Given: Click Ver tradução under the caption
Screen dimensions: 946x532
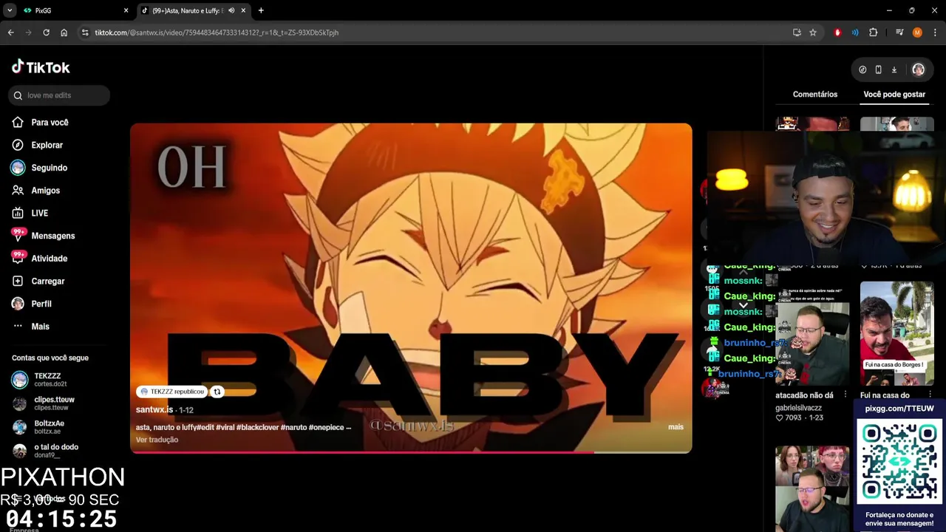Looking at the screenshot, I should (x=157, y=440).
